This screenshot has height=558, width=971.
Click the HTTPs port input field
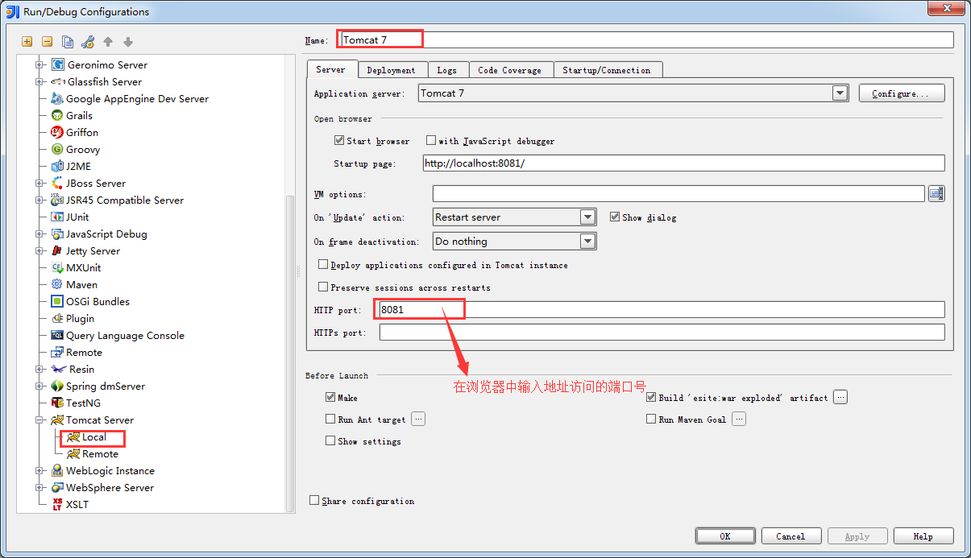point(662,333)
